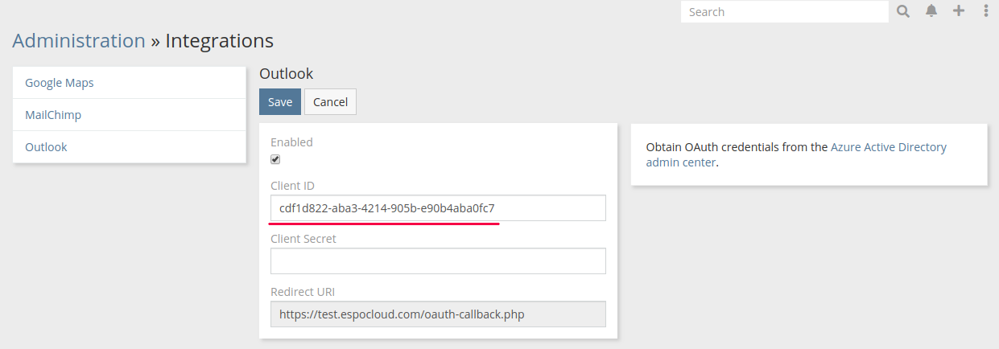999x349 pixels.
Task: Select MailChimp in the integrations list
Action: coord(53,115)
